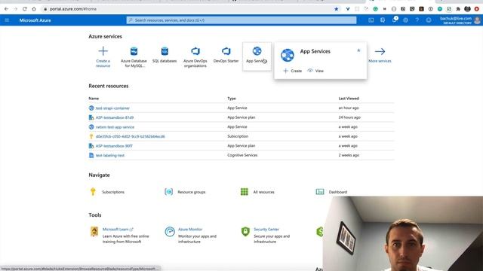Viewport: 483px width, 271px height.
Task: Open the help question mark menu
Action: pos(417,20)
